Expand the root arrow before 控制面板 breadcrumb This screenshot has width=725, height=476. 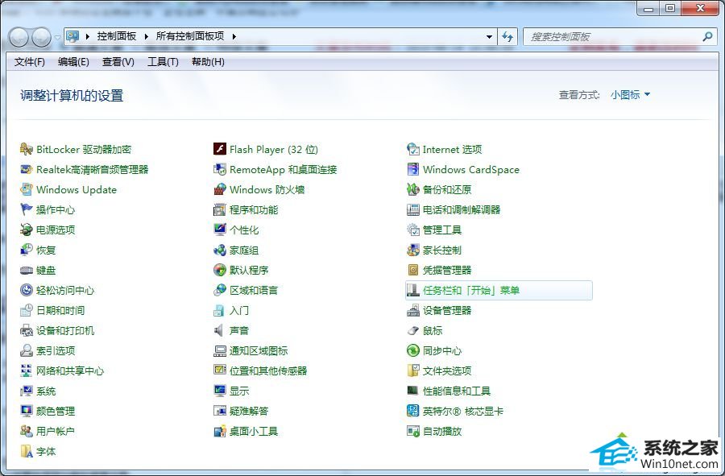[87, 36]
